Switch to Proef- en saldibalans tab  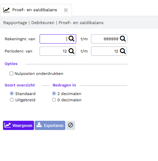[x=35, y=10]
